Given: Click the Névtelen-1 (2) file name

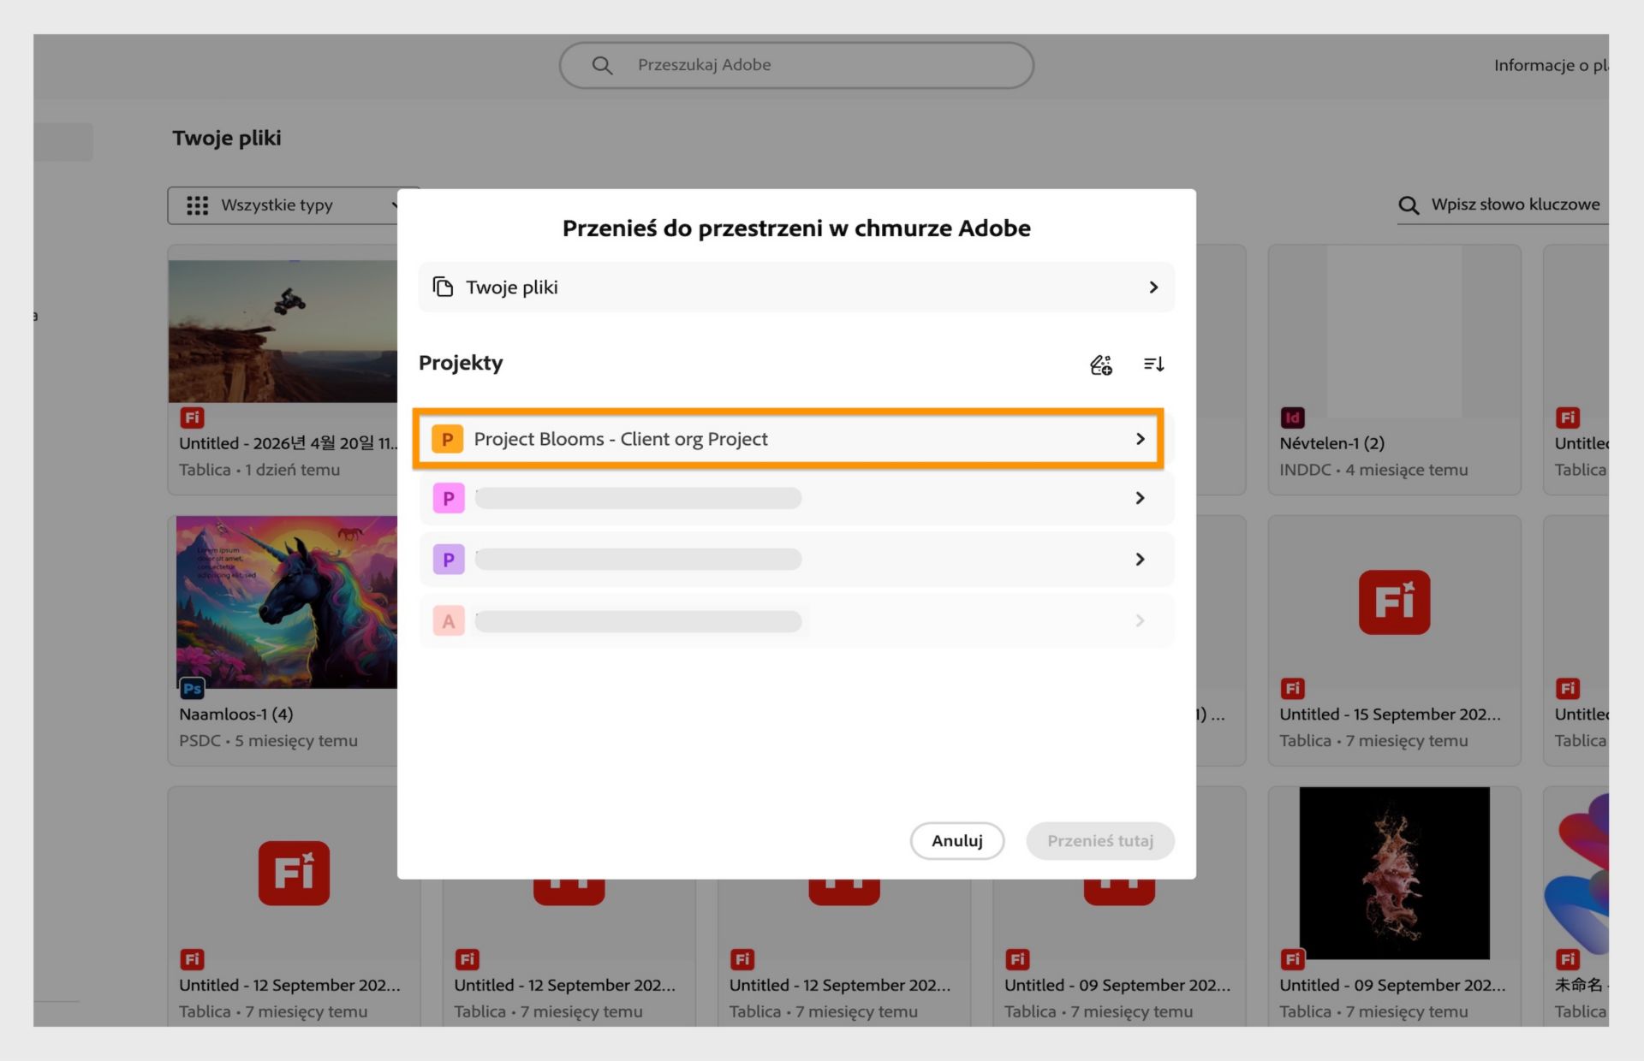Looking at the screenshot, I should pos(1332,443).
